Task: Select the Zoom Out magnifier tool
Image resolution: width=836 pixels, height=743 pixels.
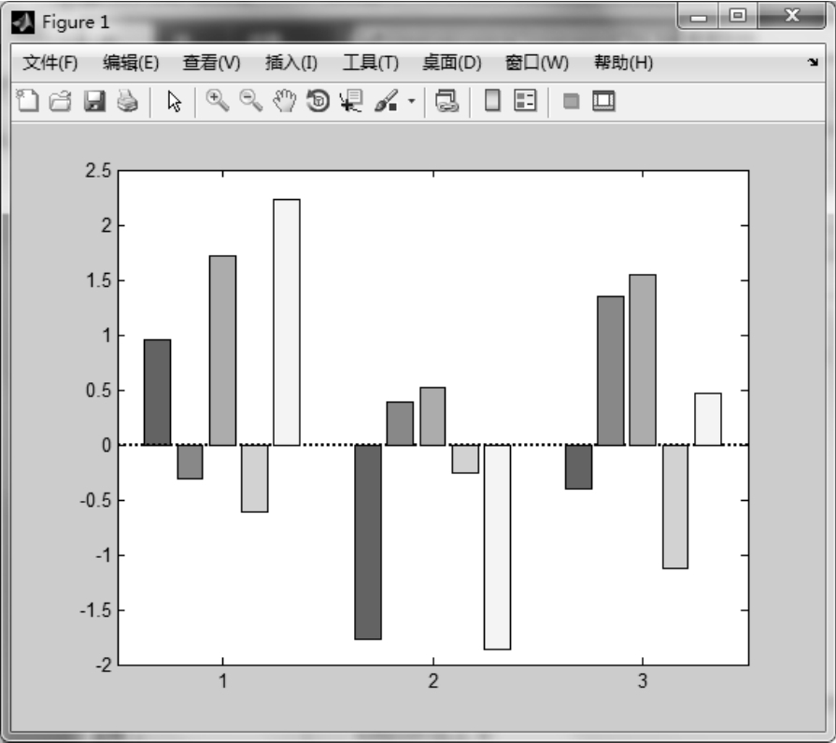Action: tap(251, 100)
